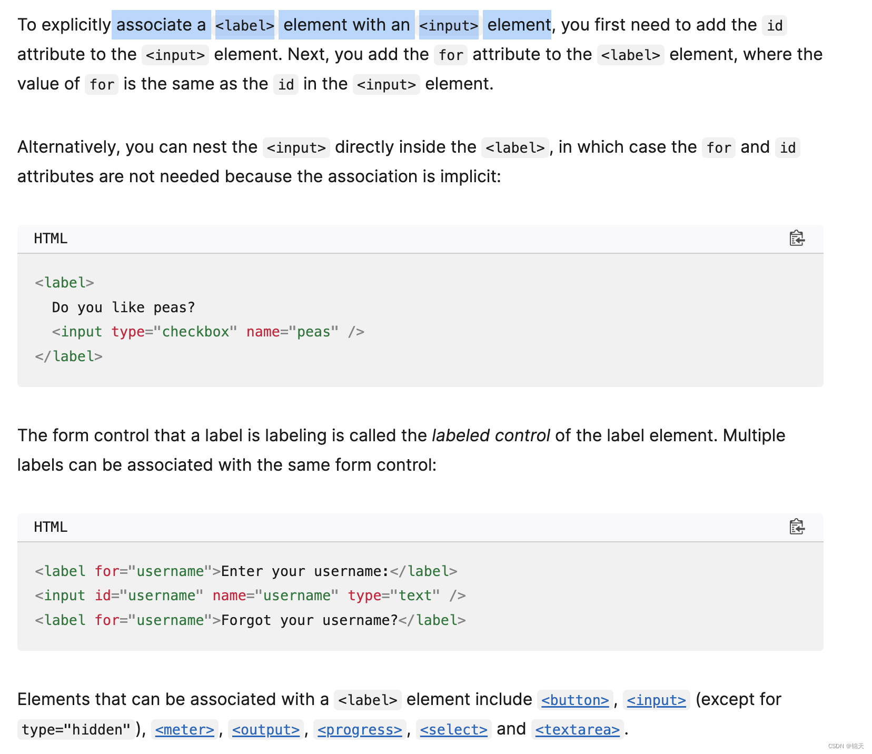Viewport: 872px width, 754px height.
Task: Open the <input> element link
Action: click(x=656, y=700)
